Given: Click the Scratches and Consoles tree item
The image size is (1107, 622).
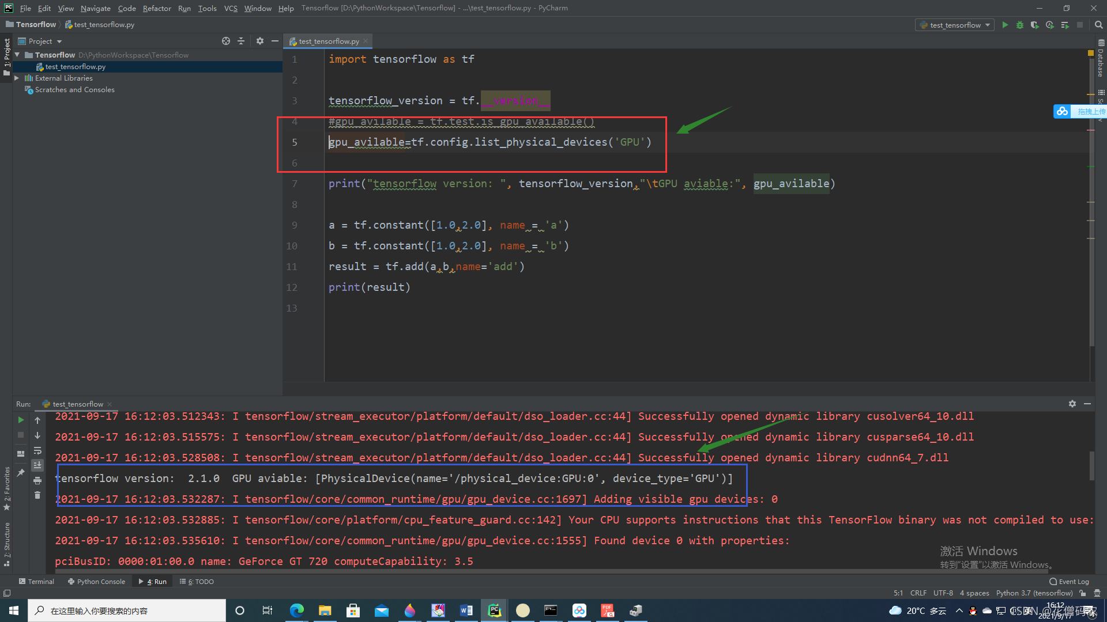Looking at the screenshot, I should click(x=74, y=90).
